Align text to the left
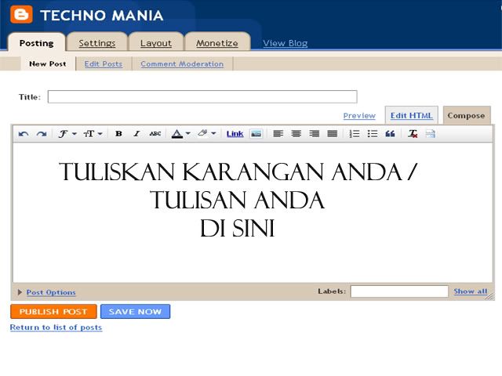The height and width of the screenshot is (376, 502). pos(278,134)
